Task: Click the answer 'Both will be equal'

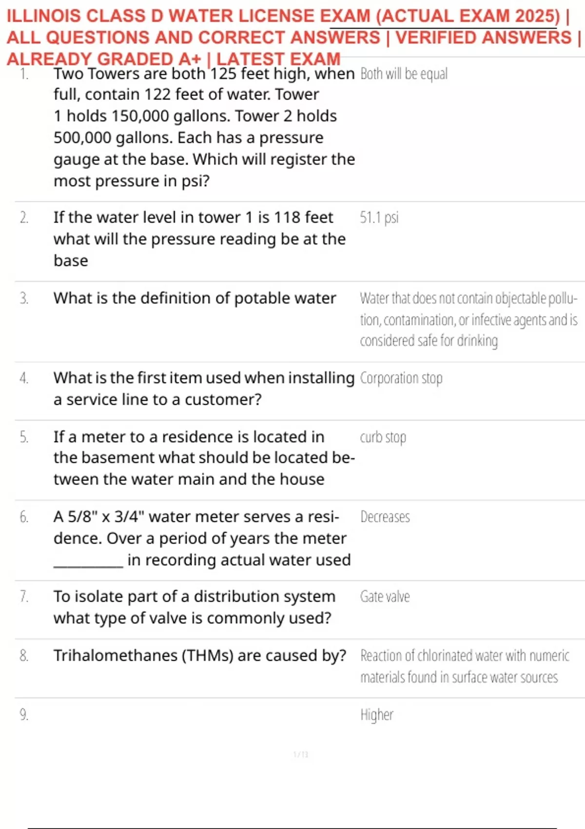Action: coord(404,74)
